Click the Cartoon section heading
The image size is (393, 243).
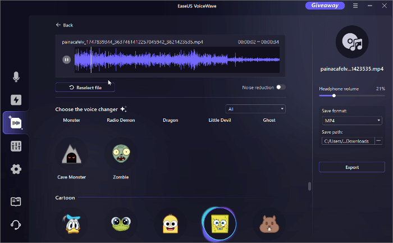click(x=65, y=198)
